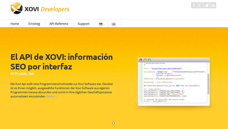Open the Twitter social icon

[x=207, y=5]
